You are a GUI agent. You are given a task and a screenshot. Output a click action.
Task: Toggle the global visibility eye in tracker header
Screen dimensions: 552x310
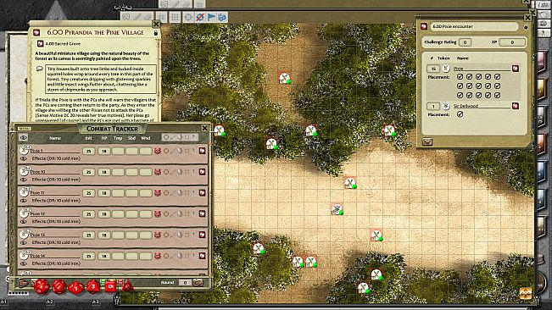coord(24,138)
